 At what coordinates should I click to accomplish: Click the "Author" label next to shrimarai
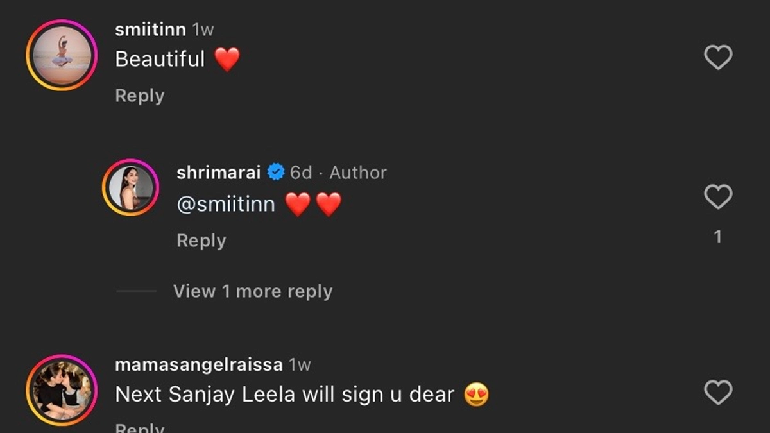click(x=358, y=172)
